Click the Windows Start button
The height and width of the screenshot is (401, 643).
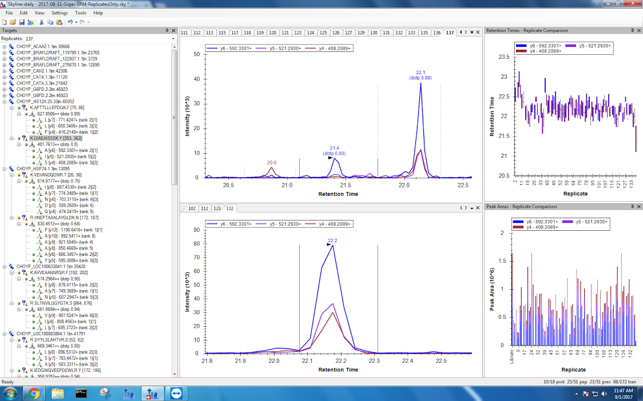11,393
